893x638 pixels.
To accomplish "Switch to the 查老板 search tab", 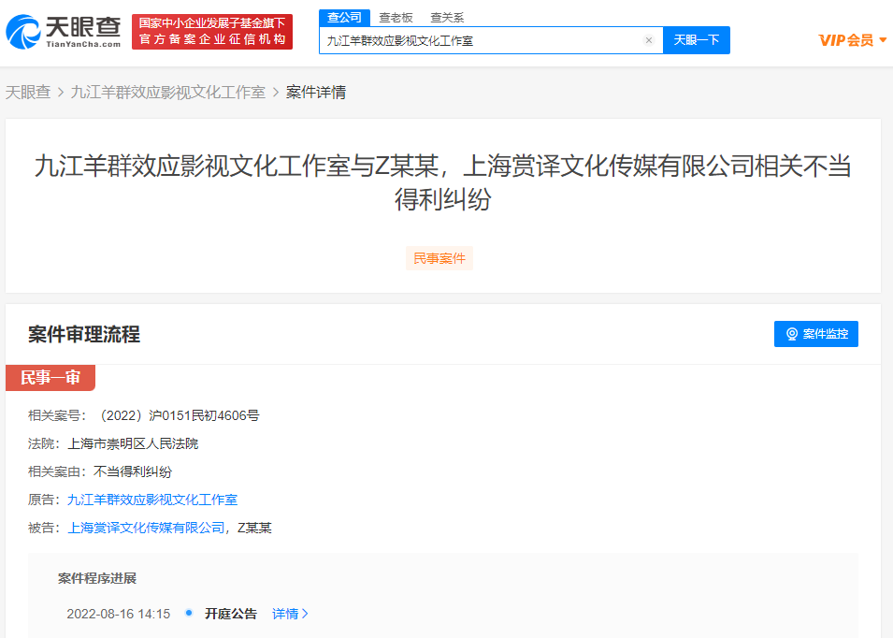I will (396, 18).
